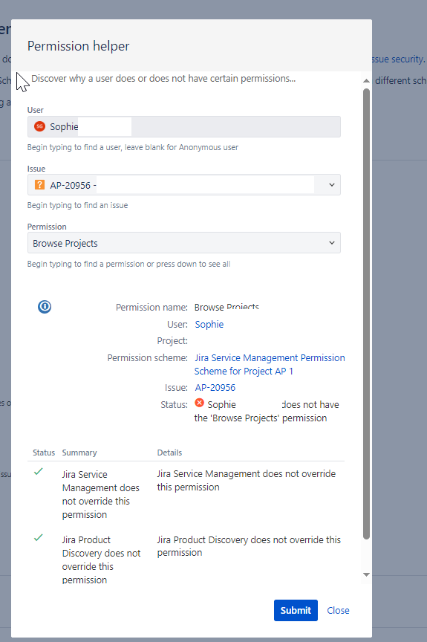Click the red error status icon
427x642 pixels.
pos(199,403)
